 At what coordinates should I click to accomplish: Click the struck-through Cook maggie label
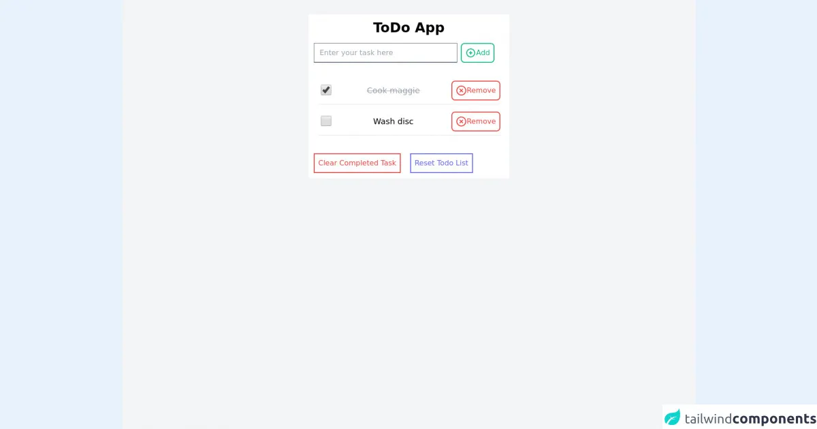pyautogui.click(x=393, y=91)
